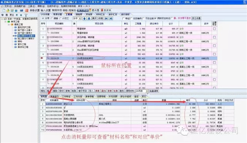Click the red square toolbar icon
The height and width of the screenshot is (143, 247).
tap(27, 10)
